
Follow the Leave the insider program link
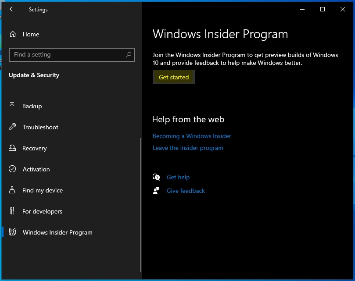[188, 148]
